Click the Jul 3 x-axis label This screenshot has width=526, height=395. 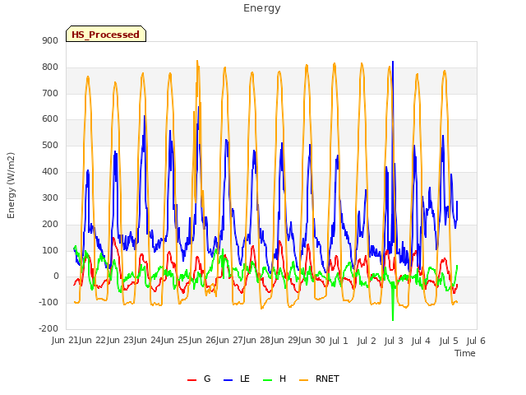click(x=394, y=342)
